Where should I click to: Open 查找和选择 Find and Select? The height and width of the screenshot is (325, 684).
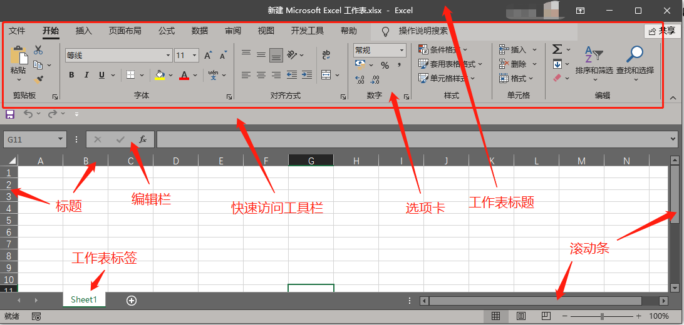tap(635, 64)
